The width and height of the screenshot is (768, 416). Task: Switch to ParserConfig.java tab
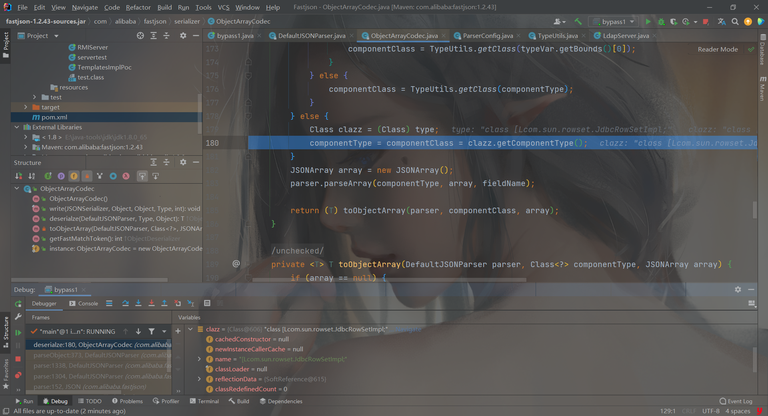[x=488, y=36]
